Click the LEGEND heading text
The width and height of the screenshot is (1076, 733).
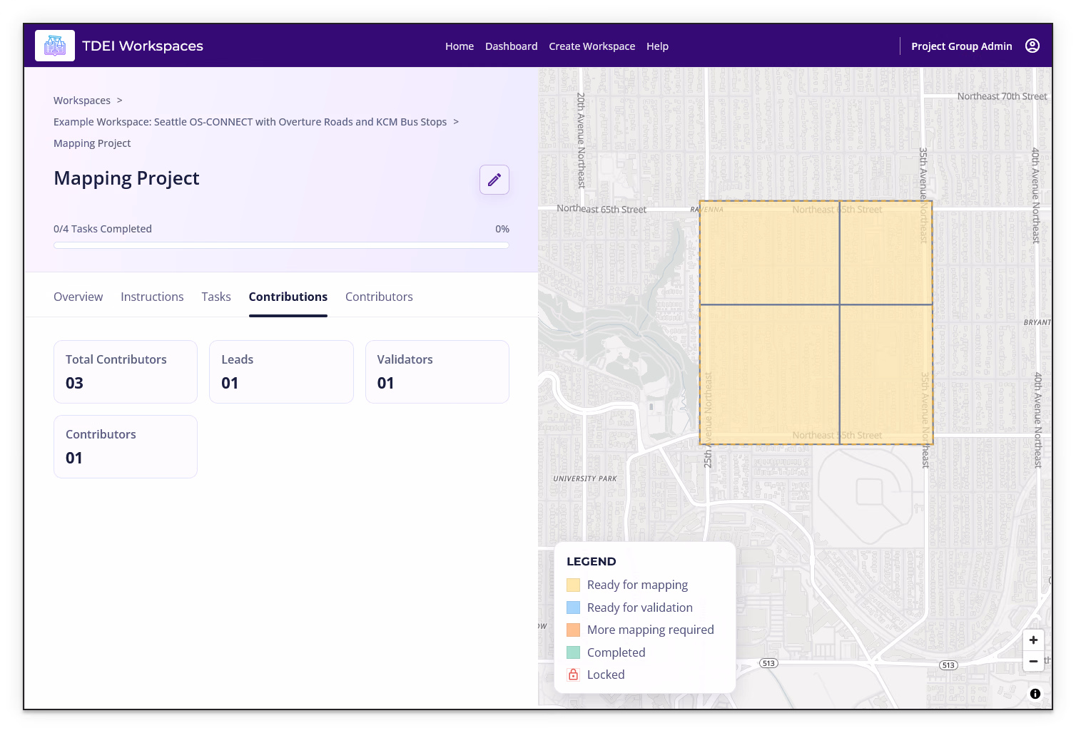(592, 562)
